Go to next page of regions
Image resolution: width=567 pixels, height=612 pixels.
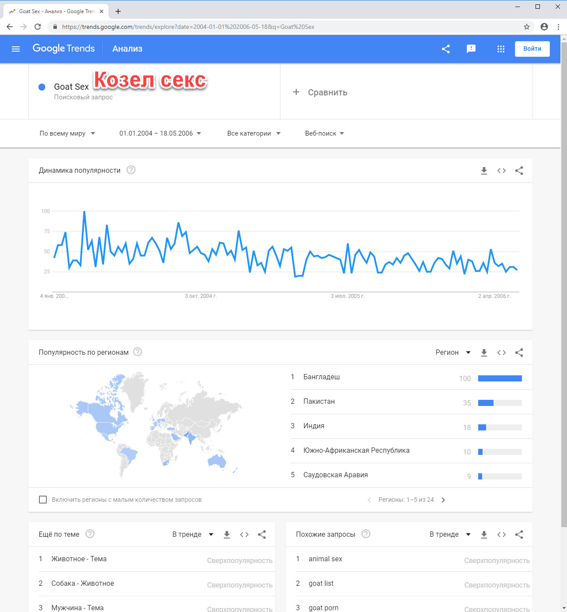pyautogui.click(x=443, y=500)
